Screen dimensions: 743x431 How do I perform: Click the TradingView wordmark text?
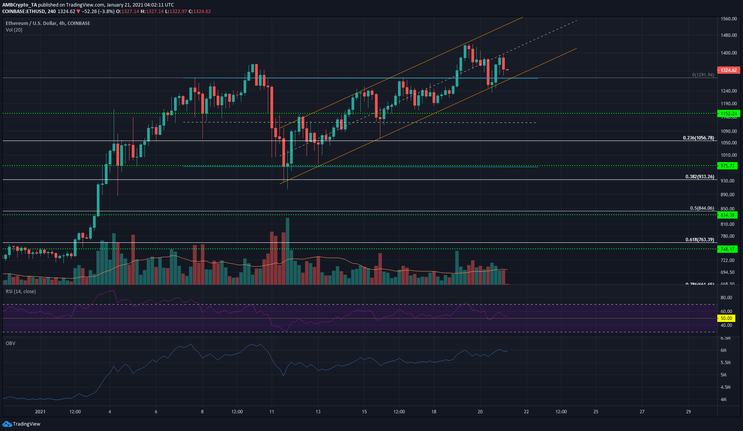pyautogui.click(x=27, y=424)
